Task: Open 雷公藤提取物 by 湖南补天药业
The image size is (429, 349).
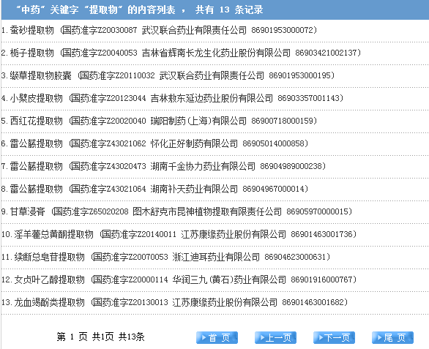Action: point(154,189)
